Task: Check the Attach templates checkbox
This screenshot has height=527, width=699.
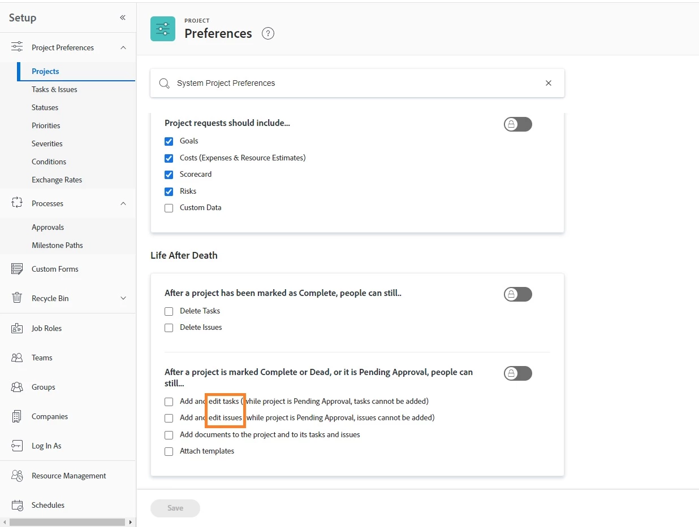Action: pyautogui.click(x=169, y=451)
